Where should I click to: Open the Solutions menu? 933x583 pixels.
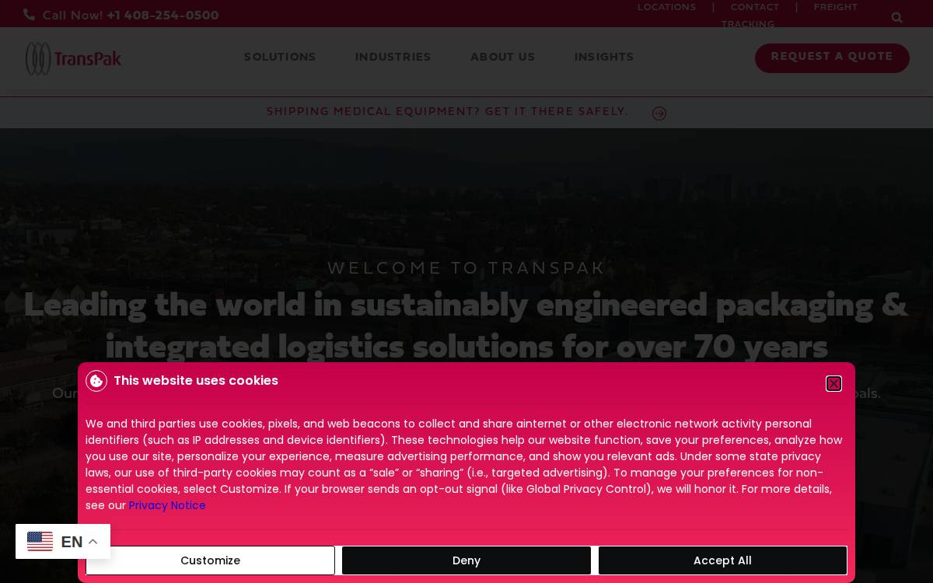pos(280,58)
